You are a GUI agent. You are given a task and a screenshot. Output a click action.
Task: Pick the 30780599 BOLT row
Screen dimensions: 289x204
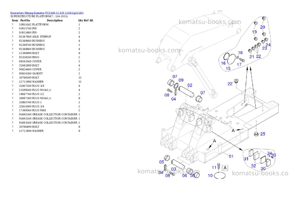(x=46, y=78)
